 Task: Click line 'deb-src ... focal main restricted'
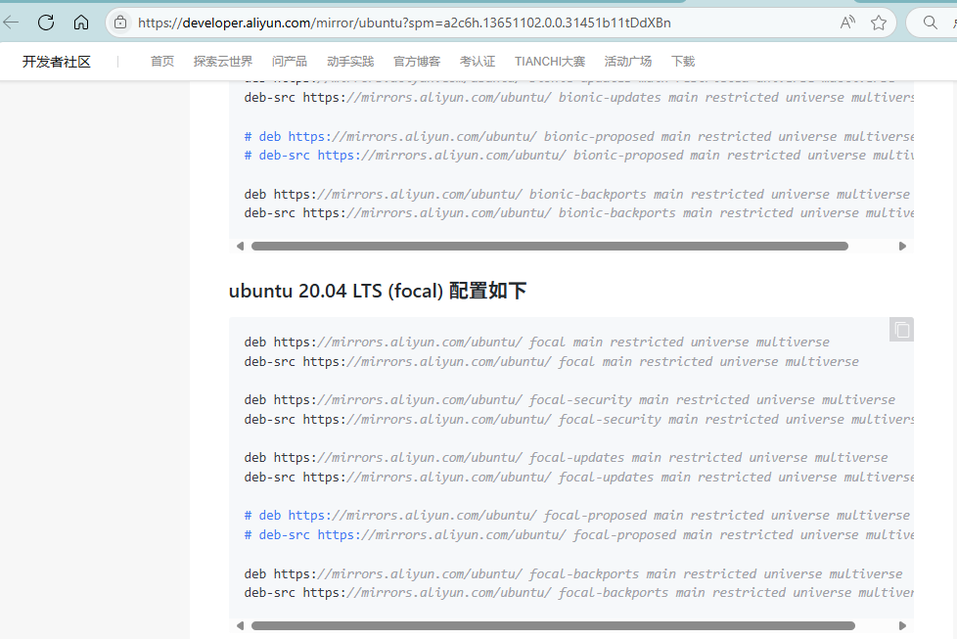(x=552, y=361)
